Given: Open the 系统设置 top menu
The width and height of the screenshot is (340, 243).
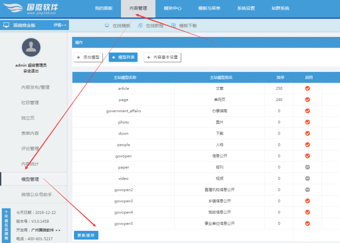Looking at the screenshot, I should (x=246, y=9).
